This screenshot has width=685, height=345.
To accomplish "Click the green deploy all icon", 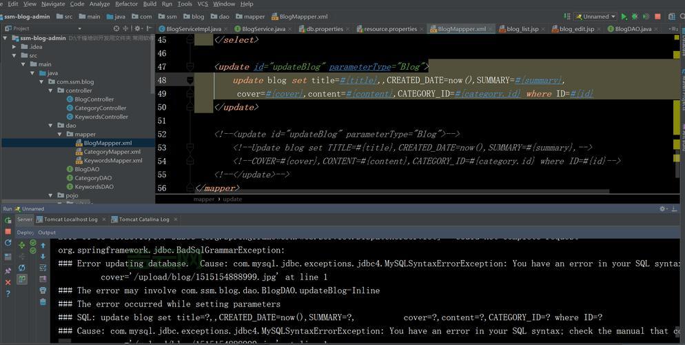I will pos(22,246).
